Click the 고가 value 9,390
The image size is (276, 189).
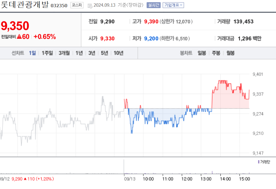tap(151, 22)
